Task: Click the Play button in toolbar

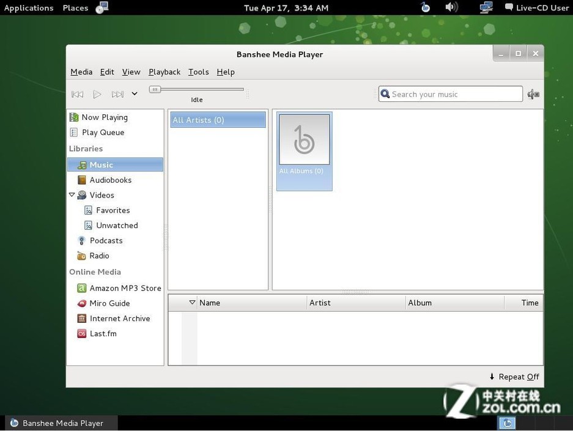Action: tap(97, 94)
